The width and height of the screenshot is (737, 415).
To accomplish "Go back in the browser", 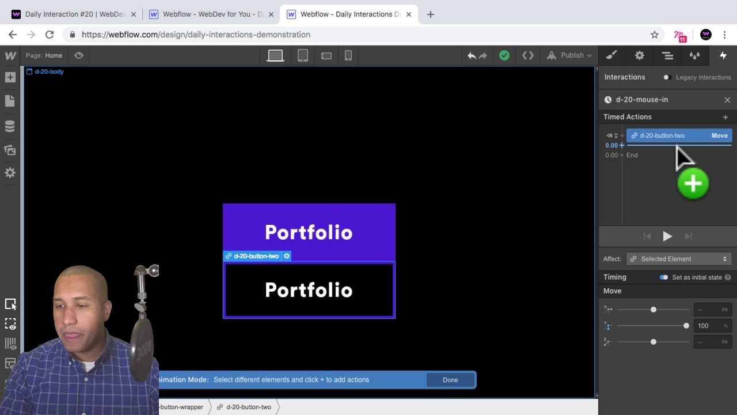I will [x=13, y=35].
